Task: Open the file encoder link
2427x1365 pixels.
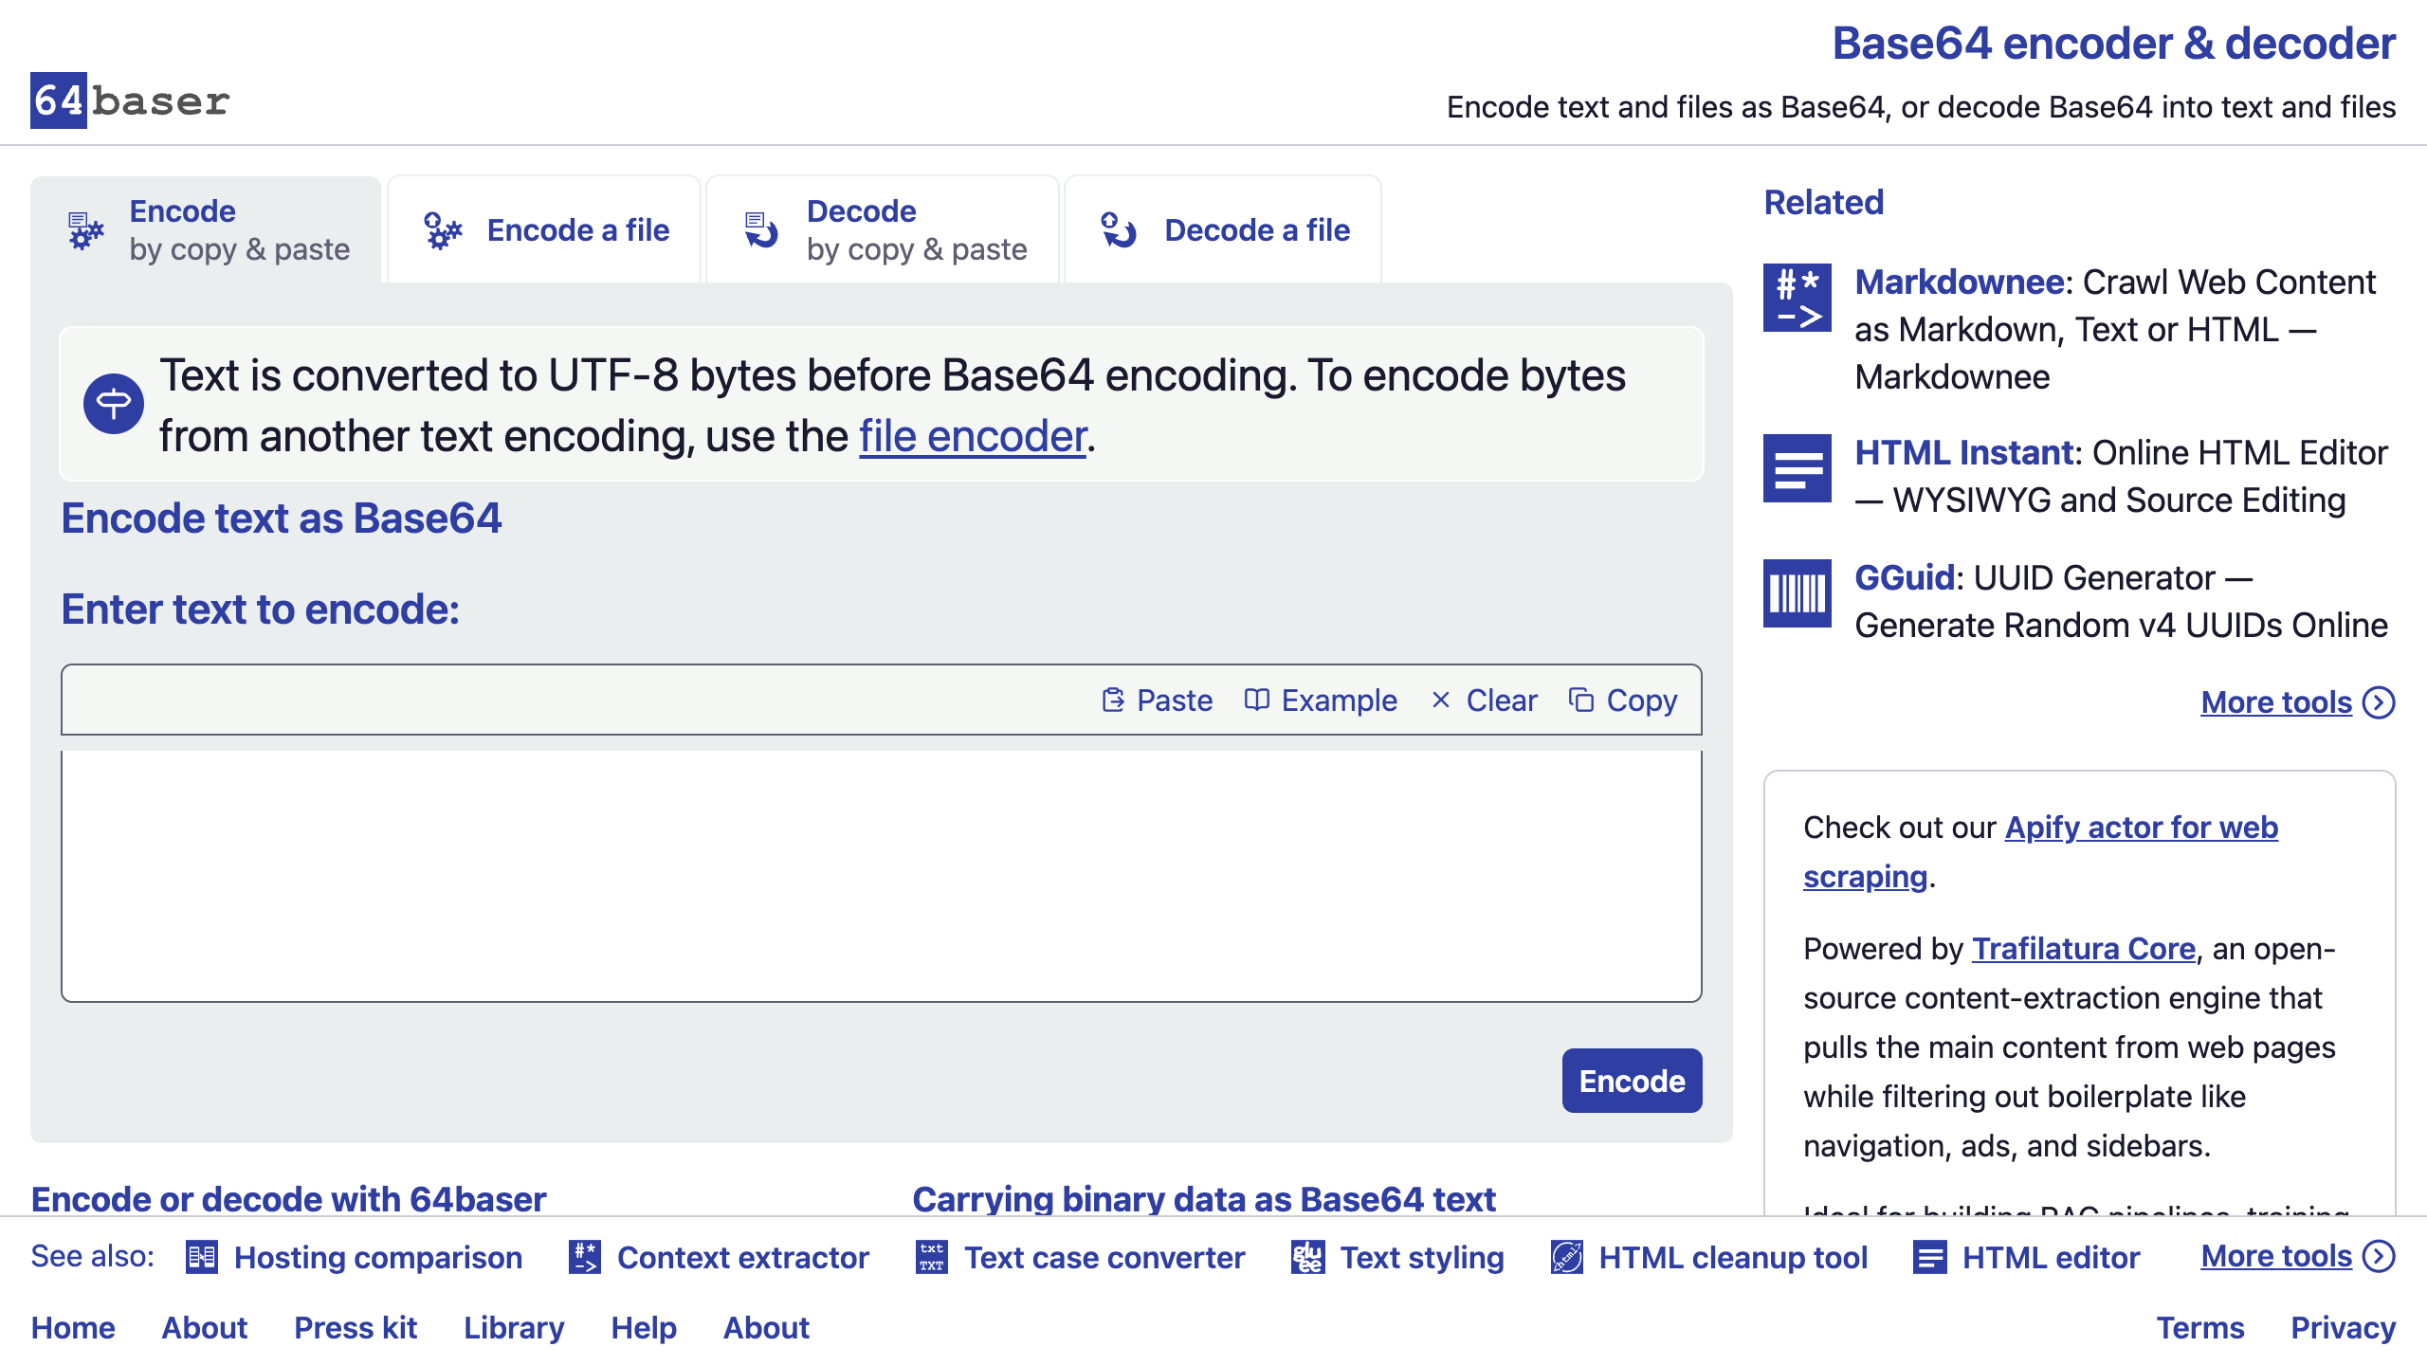Action: [973, 436]
